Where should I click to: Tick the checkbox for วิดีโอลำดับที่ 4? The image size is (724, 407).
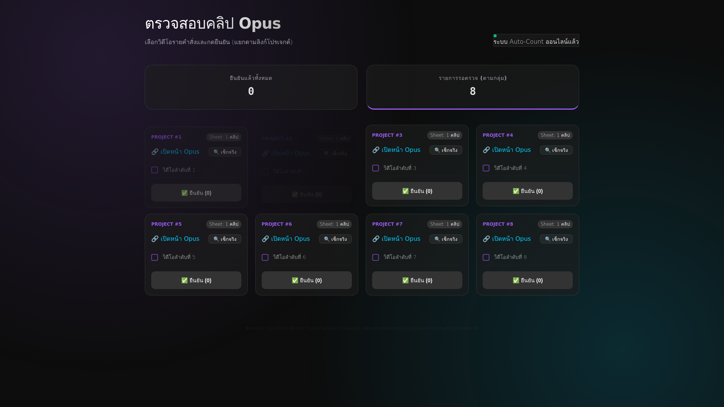[486, 168]
